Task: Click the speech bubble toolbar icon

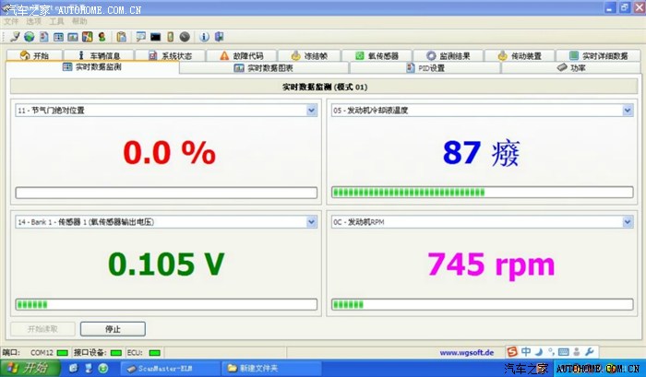Action: 140,37
